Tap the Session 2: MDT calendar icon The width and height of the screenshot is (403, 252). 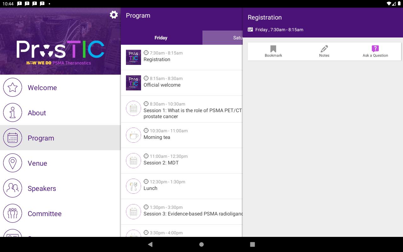click(133, 161)
